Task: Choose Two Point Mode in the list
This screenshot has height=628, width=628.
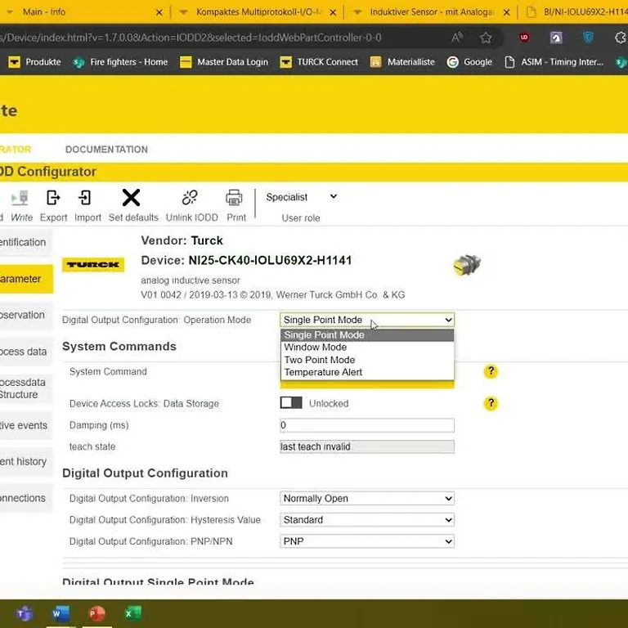Action: click(x=367, y=360)
